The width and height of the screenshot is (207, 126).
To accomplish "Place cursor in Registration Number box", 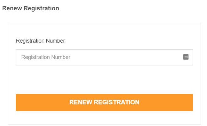I will coord(104,58).
